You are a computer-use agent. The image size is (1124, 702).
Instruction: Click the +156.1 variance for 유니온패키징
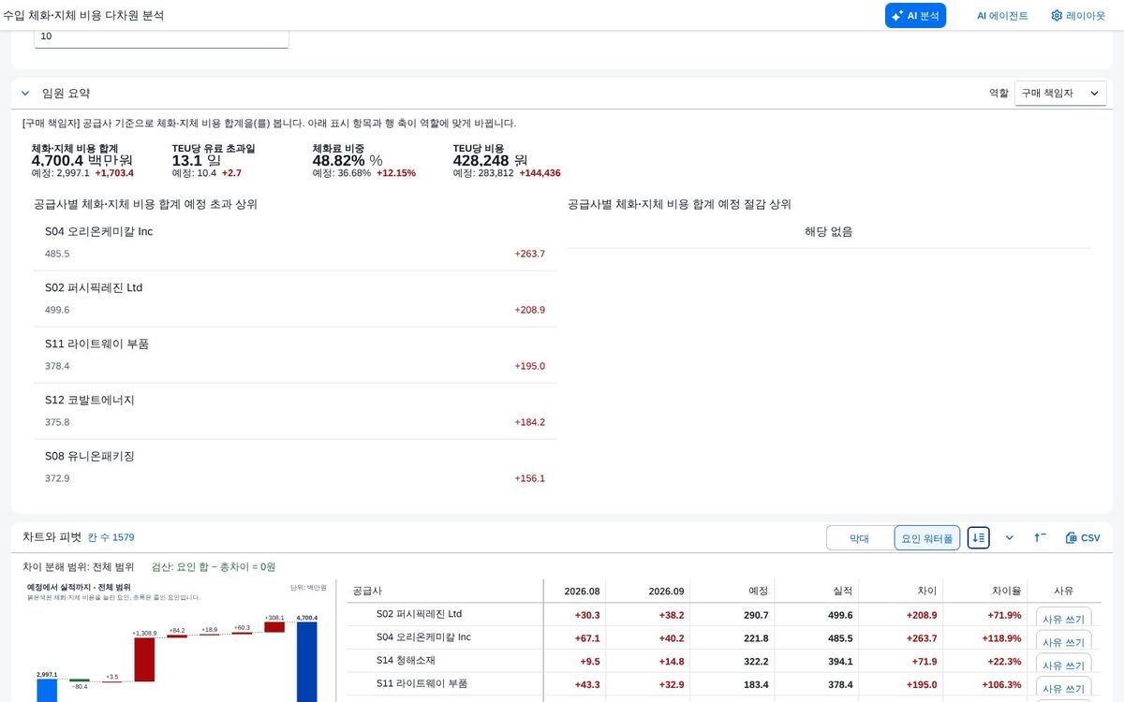(x=529, y=478)
